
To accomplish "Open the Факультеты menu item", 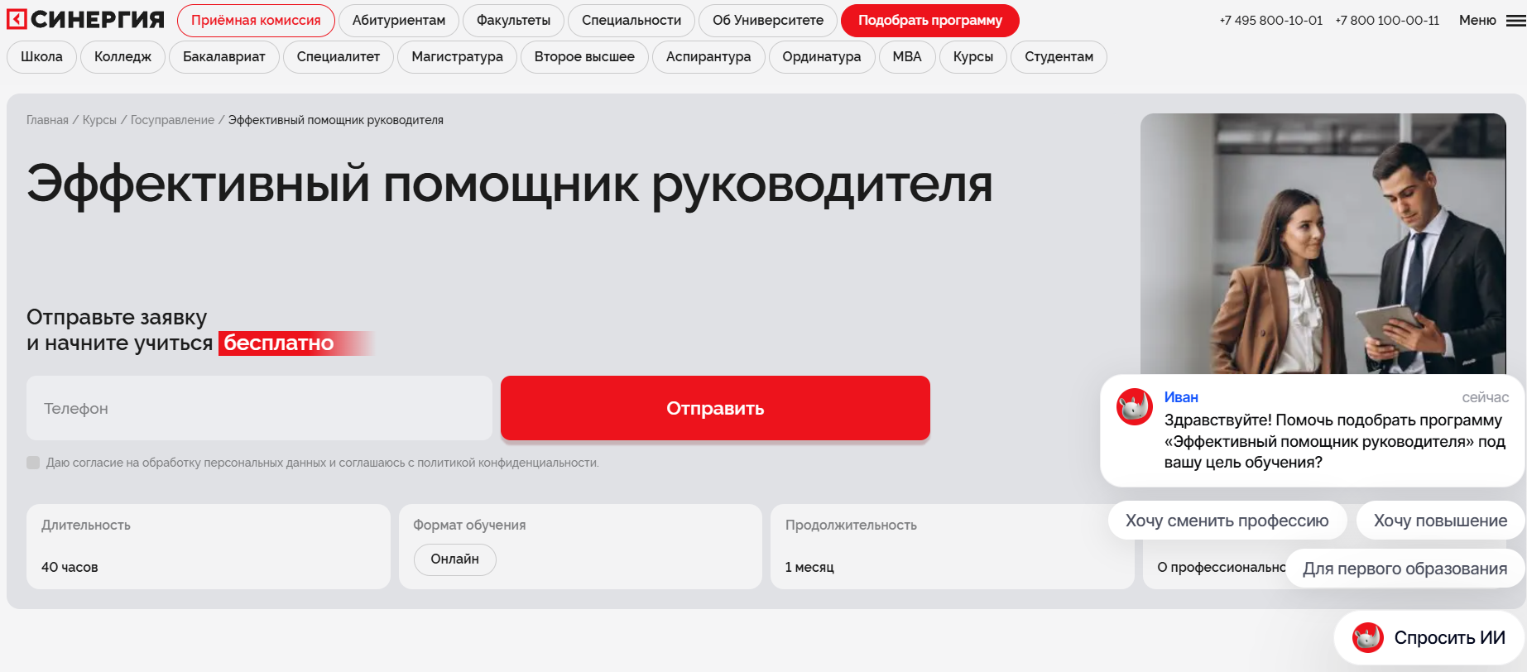I will click(x=513, y=21).
